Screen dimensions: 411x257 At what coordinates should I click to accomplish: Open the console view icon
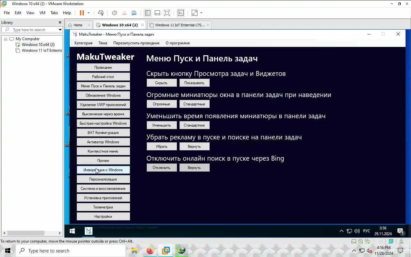(181, 13)
